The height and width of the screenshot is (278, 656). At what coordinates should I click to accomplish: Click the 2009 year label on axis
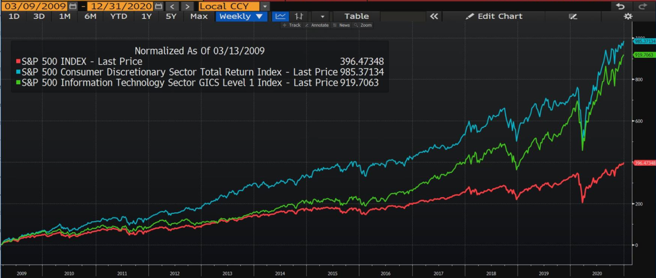tap(22, 273)
